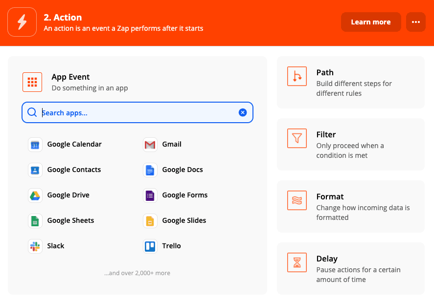
Task: Choose Google Docs app label
Action: pos(183,170)
